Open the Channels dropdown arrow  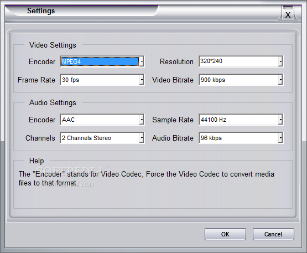coord(142,138)
